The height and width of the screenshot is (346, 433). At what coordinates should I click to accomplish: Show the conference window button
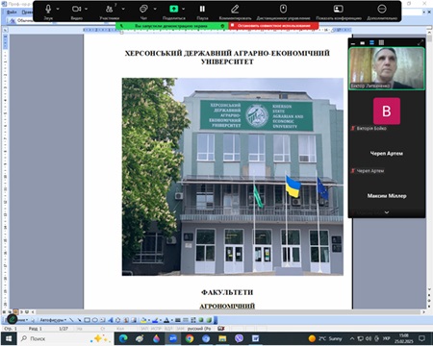(x=339, y=9)
